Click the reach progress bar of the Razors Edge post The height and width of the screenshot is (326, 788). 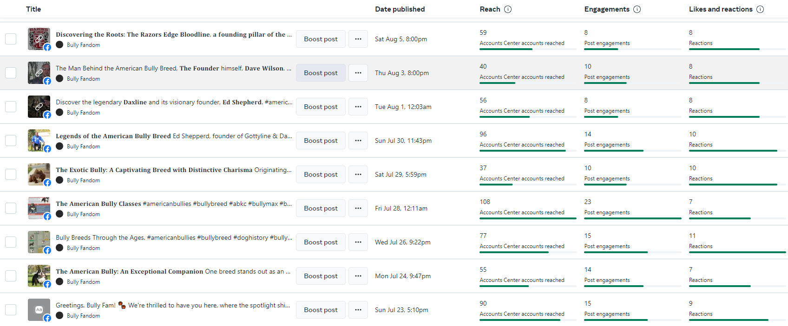click(528, 49)
